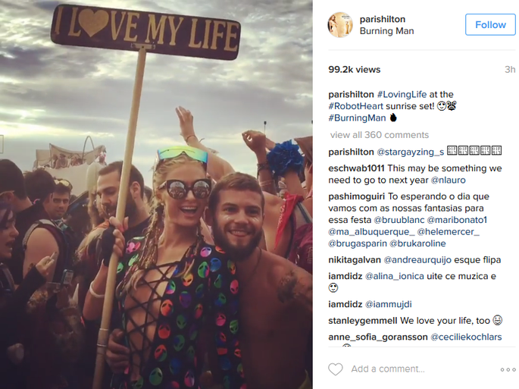
Task: Open the parishilton username in header
Action: click(x=383, y=19)
